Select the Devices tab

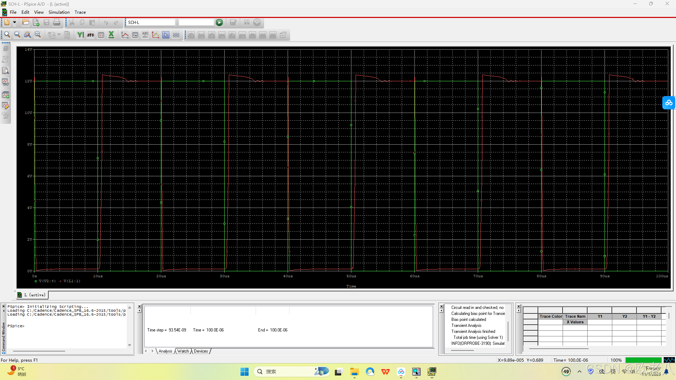click(201, 351)
